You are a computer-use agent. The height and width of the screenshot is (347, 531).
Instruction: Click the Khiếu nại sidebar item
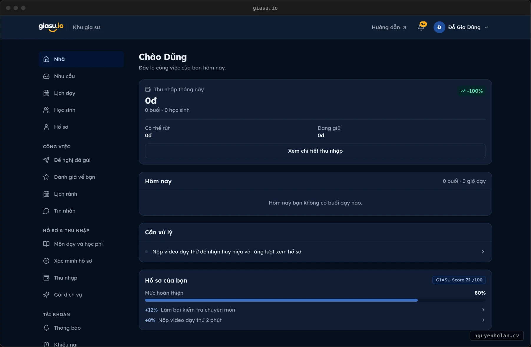[x=81, y=344]
